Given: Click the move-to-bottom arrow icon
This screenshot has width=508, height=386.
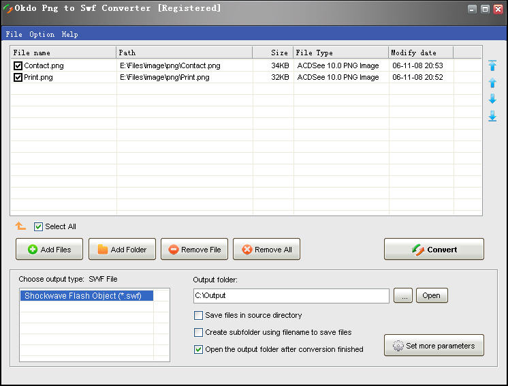Looking at the screenshot, I should click(x=492, y=116).
